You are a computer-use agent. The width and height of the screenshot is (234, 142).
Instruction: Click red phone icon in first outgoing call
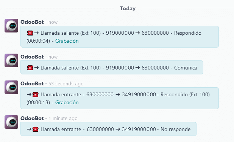[x=30, y=33]
